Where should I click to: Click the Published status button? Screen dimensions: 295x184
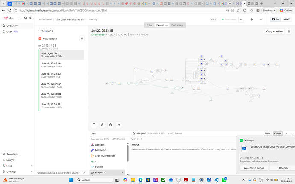tap(229, 20)
